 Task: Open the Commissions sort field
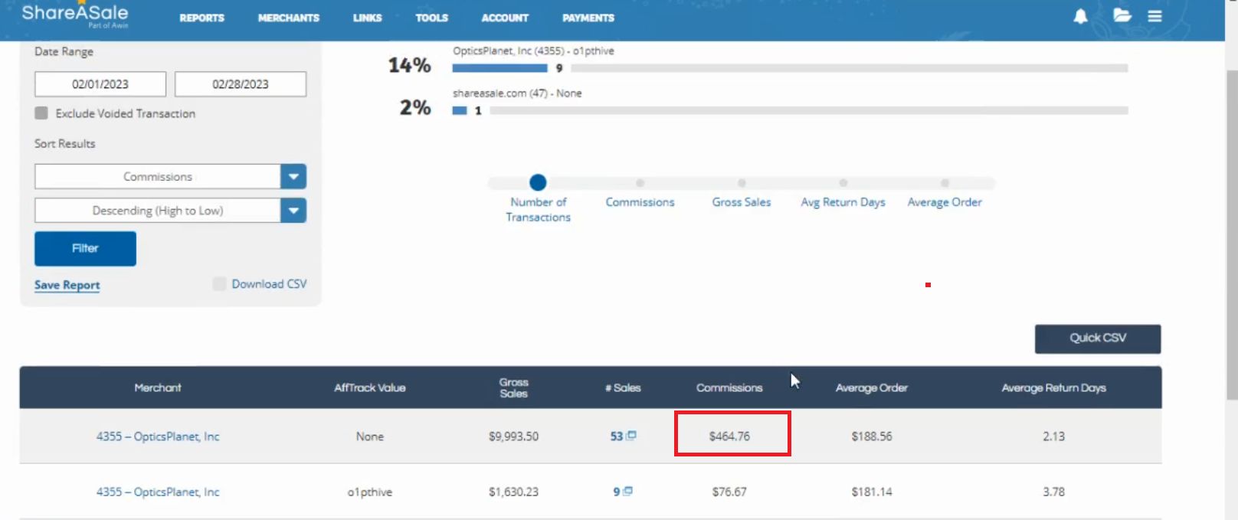point(157,176)
